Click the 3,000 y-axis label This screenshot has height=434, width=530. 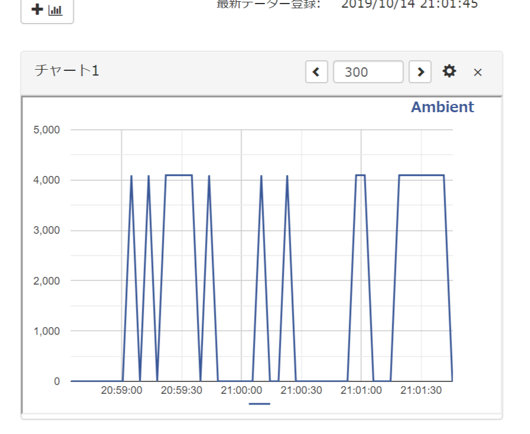pos(46,230)
